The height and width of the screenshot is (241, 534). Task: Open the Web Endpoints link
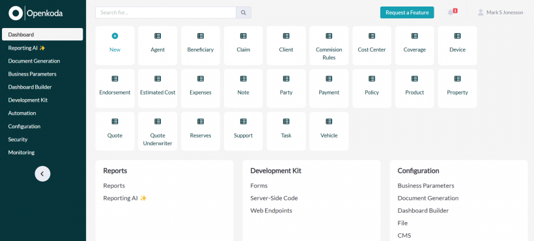pos(271,210)
